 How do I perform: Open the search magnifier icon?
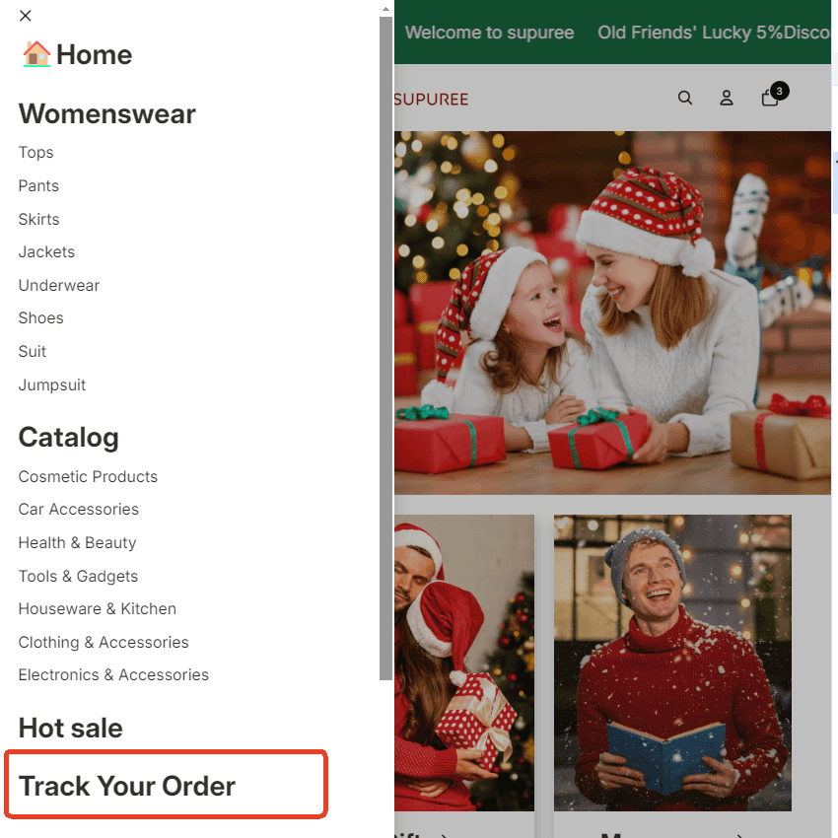[684, 98]
